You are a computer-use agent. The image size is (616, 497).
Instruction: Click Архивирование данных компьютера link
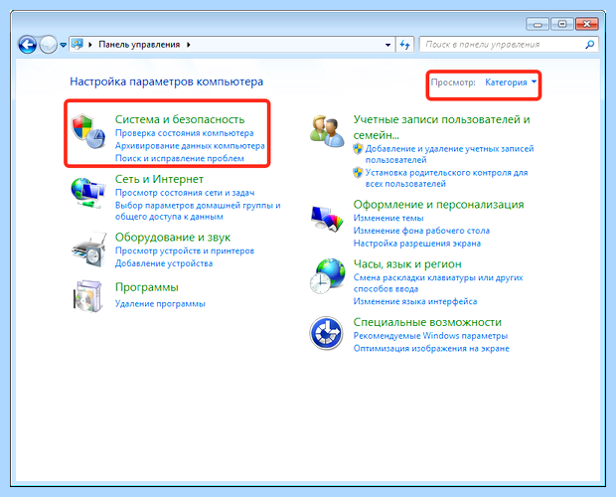point(190,146)
